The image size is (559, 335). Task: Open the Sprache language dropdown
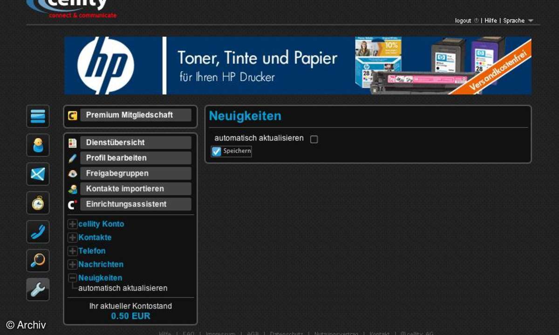pyautogui.click(x=518, y=20)
